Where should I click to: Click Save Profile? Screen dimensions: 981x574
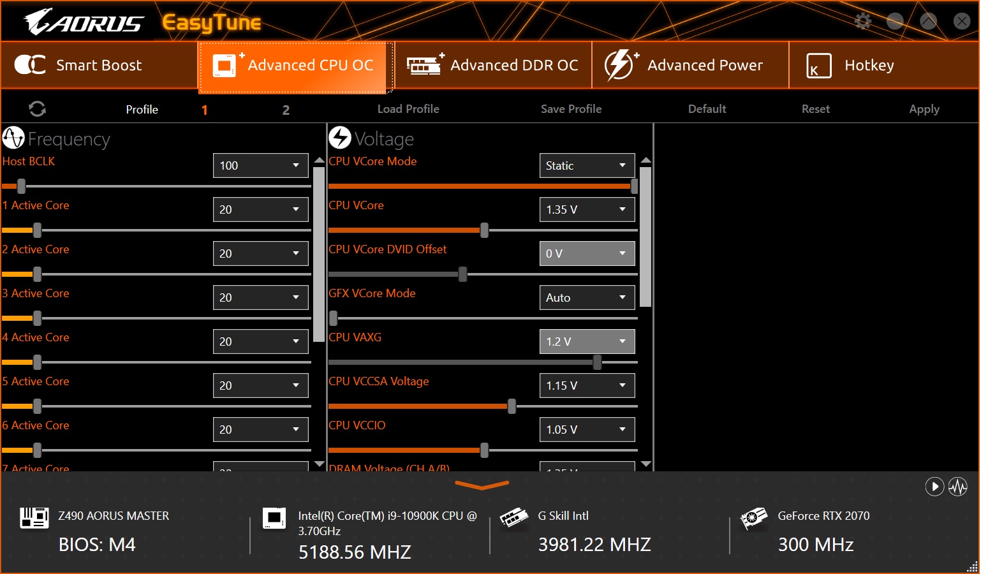571,109
